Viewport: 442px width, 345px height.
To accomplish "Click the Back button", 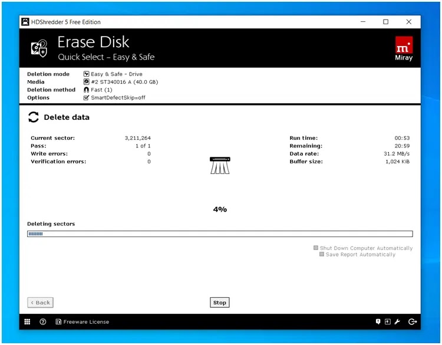I will click(40, 303).
